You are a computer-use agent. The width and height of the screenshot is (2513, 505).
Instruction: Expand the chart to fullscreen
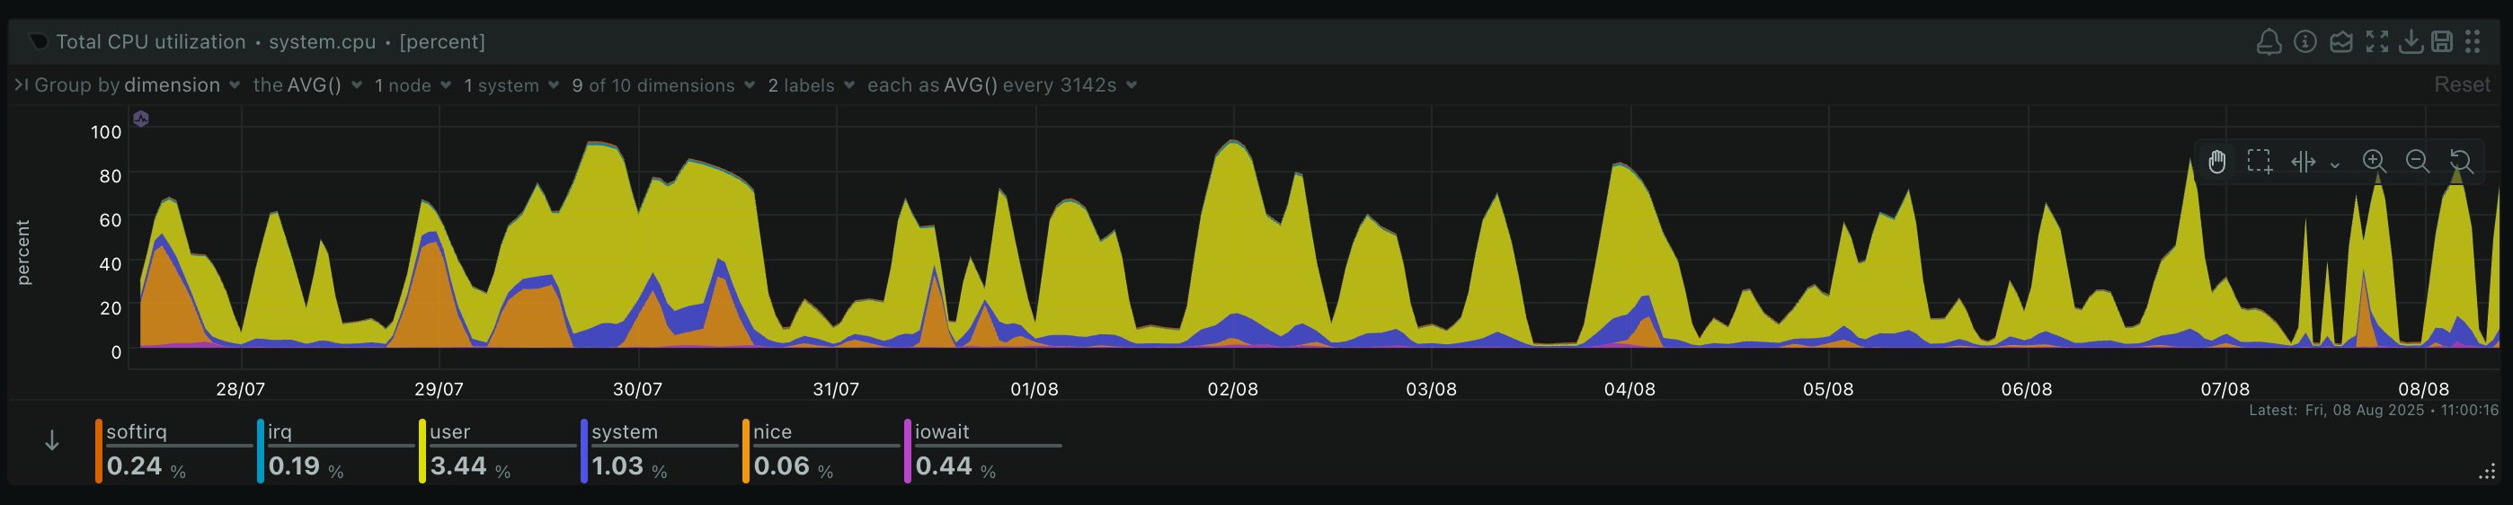pyautogui.click(x=2376, y=42)
